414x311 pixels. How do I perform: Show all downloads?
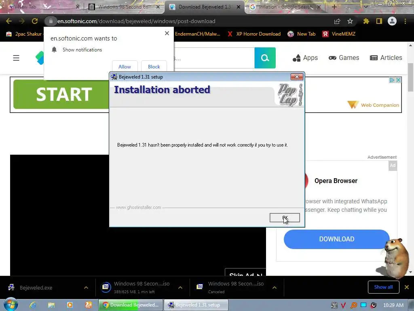383,287
